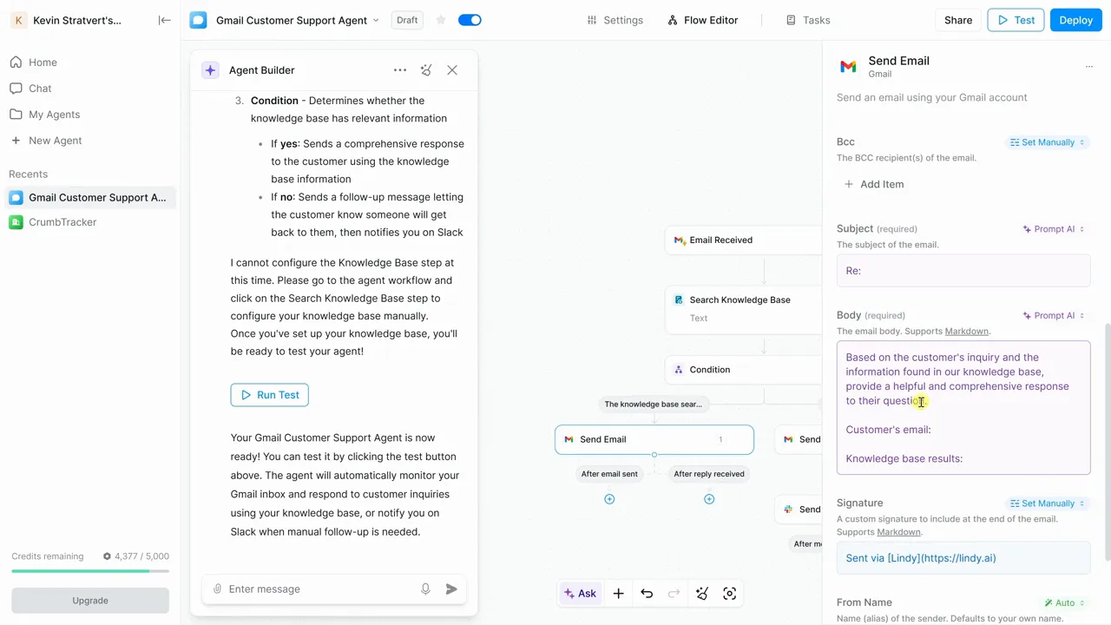Image resolution: width=1111 pixels, height=625 pixels.
Task: Click the credits remaining progress bar
Action: coord(90,571)
